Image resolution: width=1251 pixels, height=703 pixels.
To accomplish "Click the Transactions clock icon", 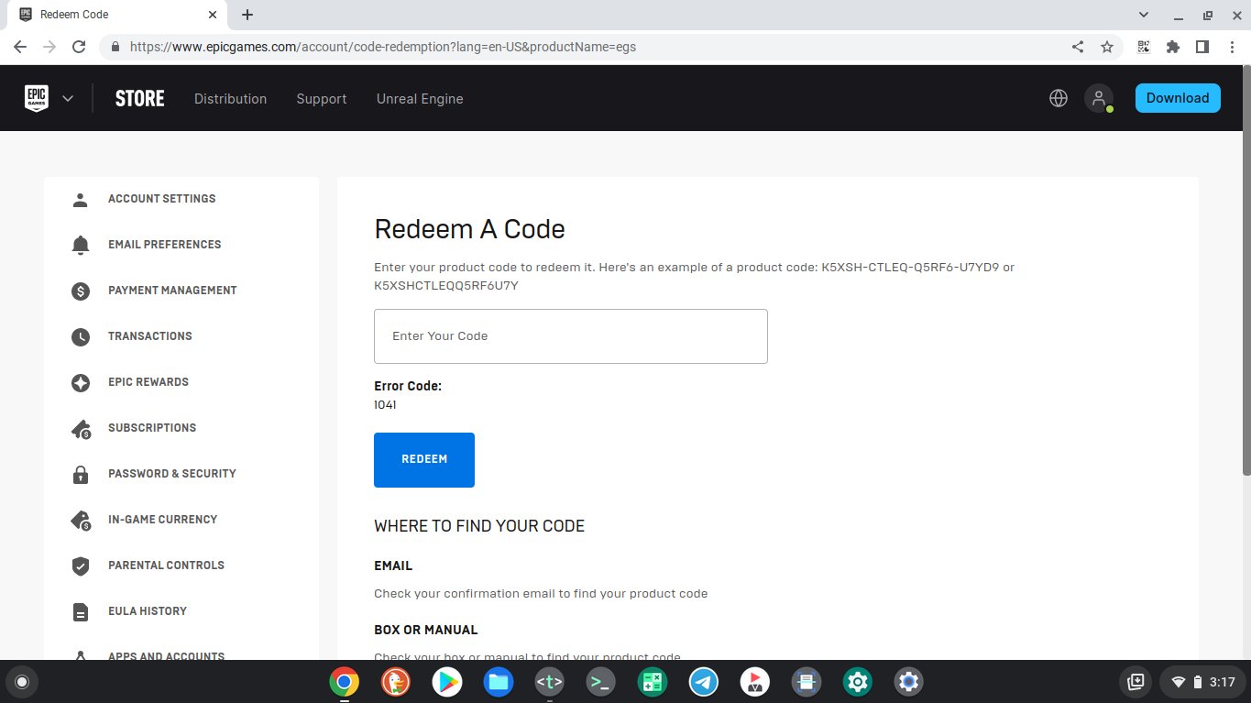I will click(81, 336).
